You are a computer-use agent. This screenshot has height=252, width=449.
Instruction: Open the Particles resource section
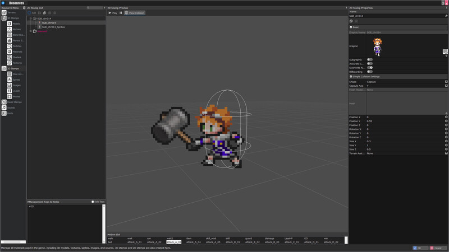(15, 46)
